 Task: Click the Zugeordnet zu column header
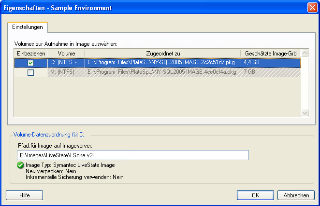163,53
